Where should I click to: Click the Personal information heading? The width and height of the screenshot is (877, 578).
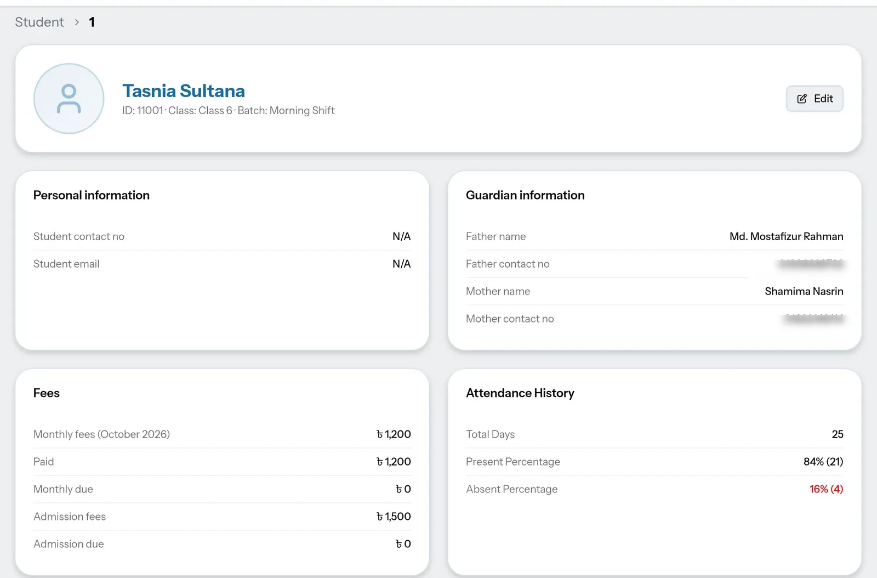(x=92, y=195)
